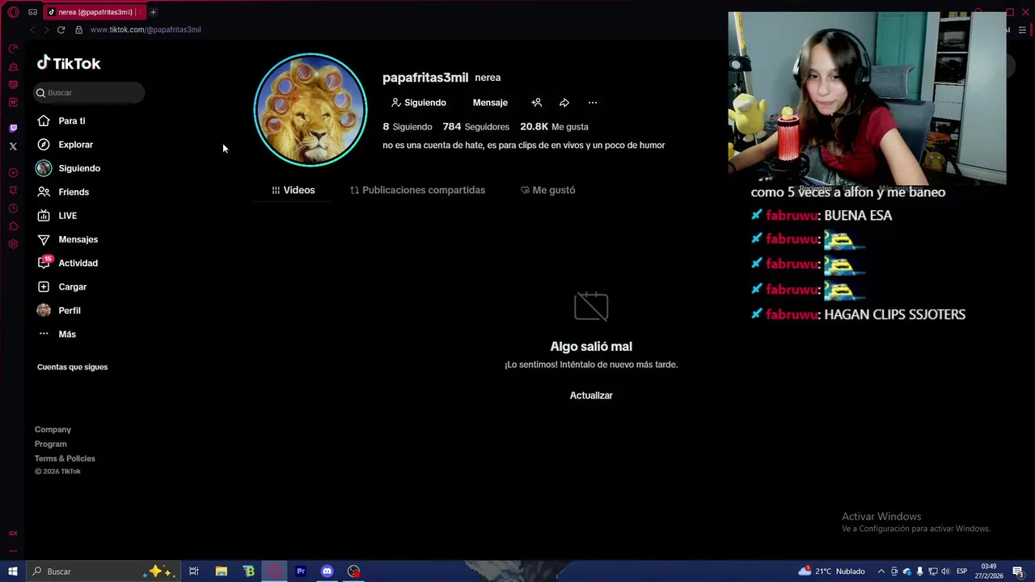Open the Opera sidebar player icon

[x=13, y=173]
